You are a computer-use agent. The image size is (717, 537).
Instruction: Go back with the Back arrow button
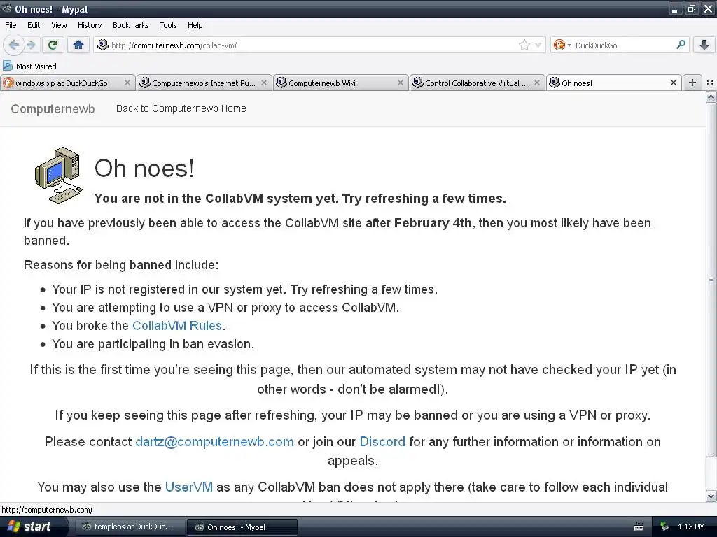click(x=14, y=45)
